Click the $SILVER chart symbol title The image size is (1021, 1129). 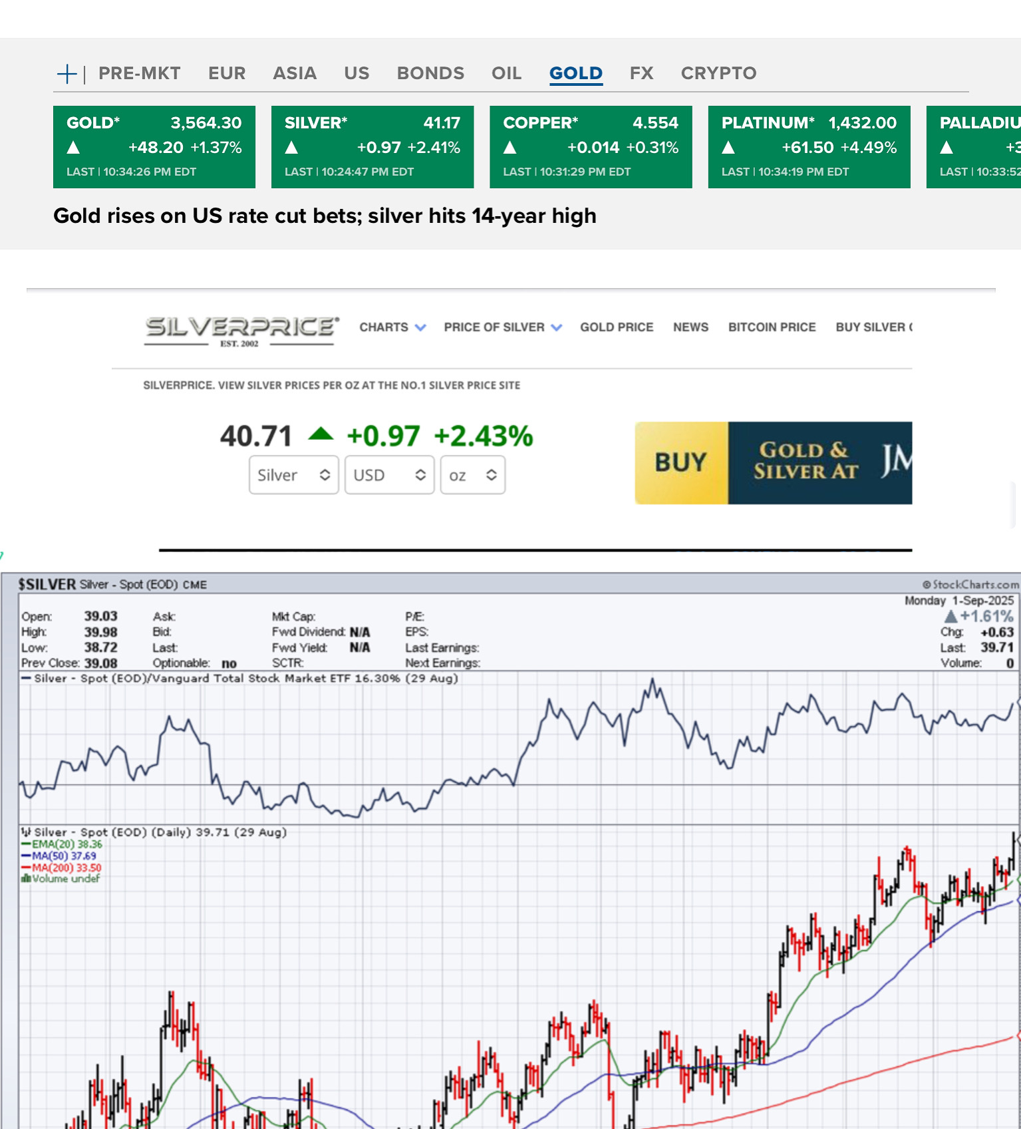(47, 585)
